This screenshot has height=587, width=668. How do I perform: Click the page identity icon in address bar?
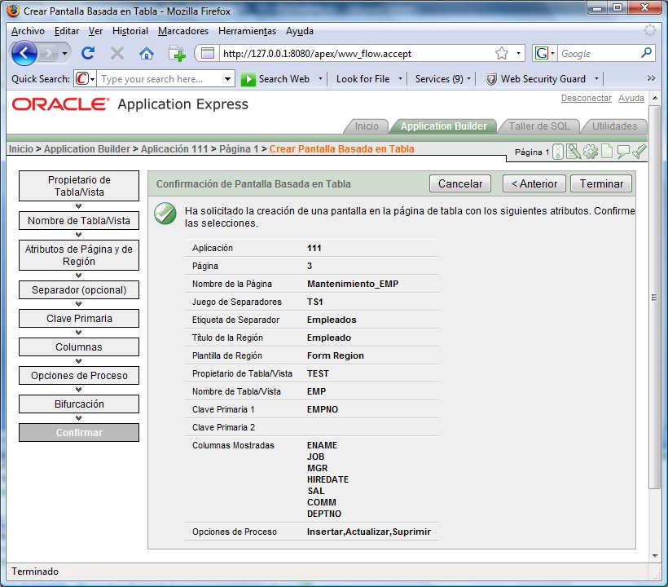pyautogui.click(x=208, y=53)
